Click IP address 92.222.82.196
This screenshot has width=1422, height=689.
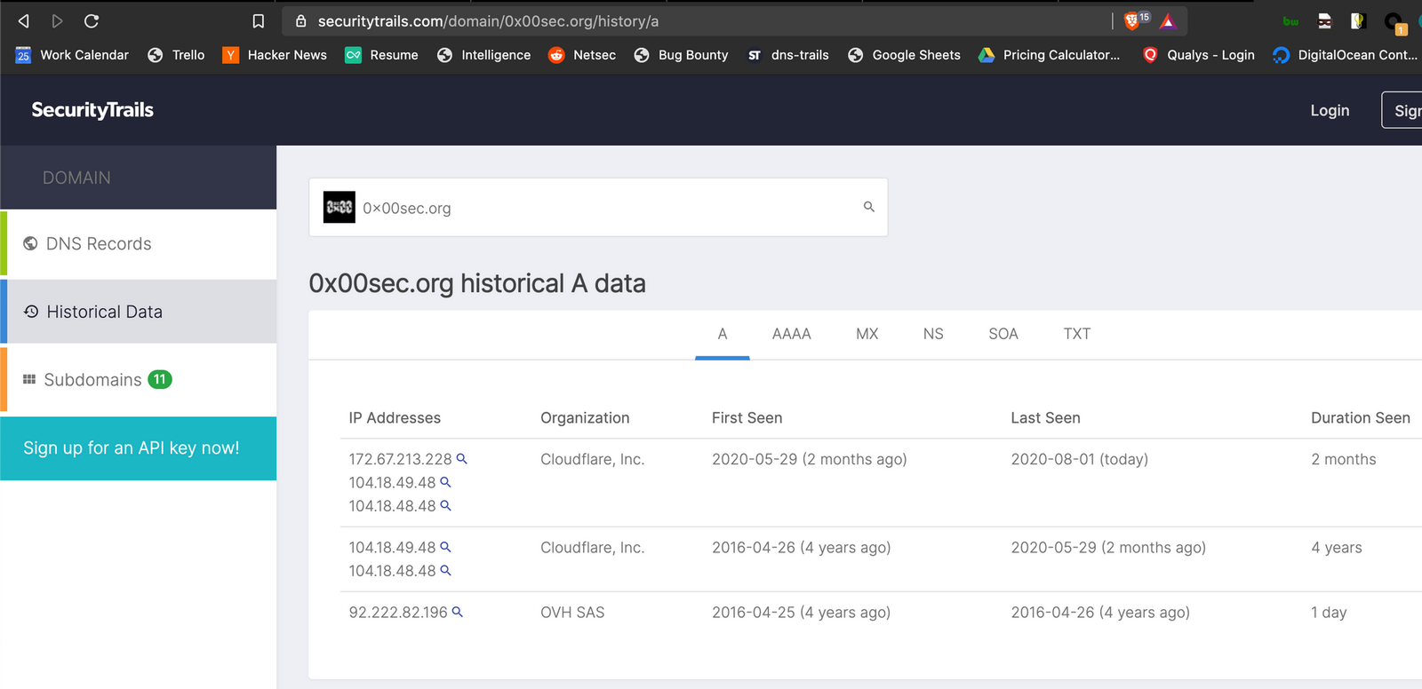398,612
